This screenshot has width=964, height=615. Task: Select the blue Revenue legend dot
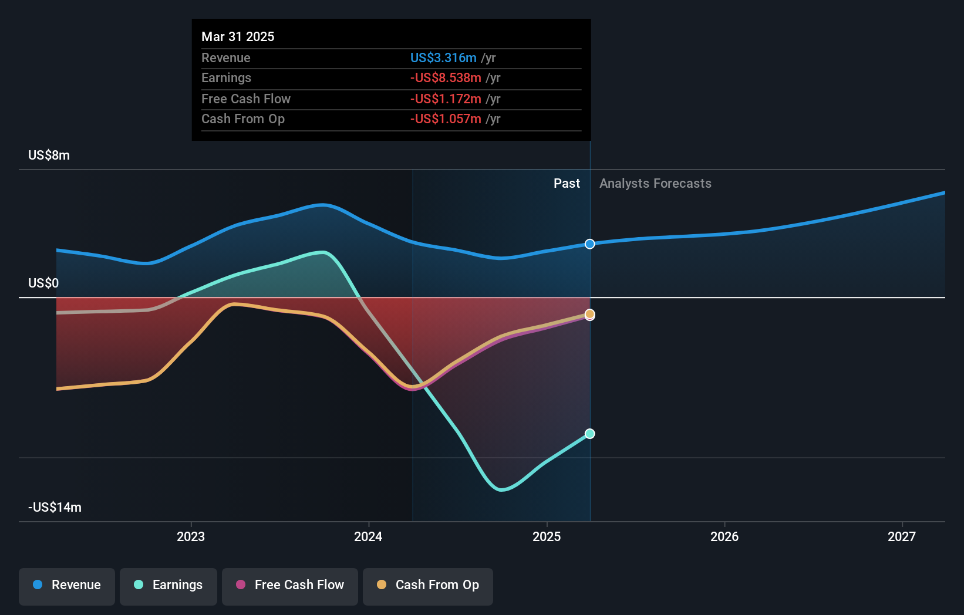click(x=36, y=585)
